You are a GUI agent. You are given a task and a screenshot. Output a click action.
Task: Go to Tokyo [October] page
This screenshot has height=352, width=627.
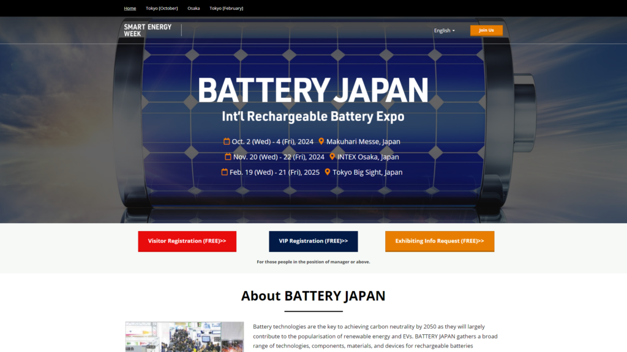[162, 8]
